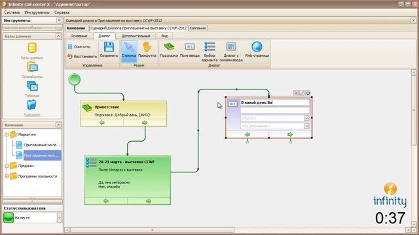The width and height of the screenshot is (419, 235).
Task: Edit the selected block via pencil icon
Action: tap(302, 93)
